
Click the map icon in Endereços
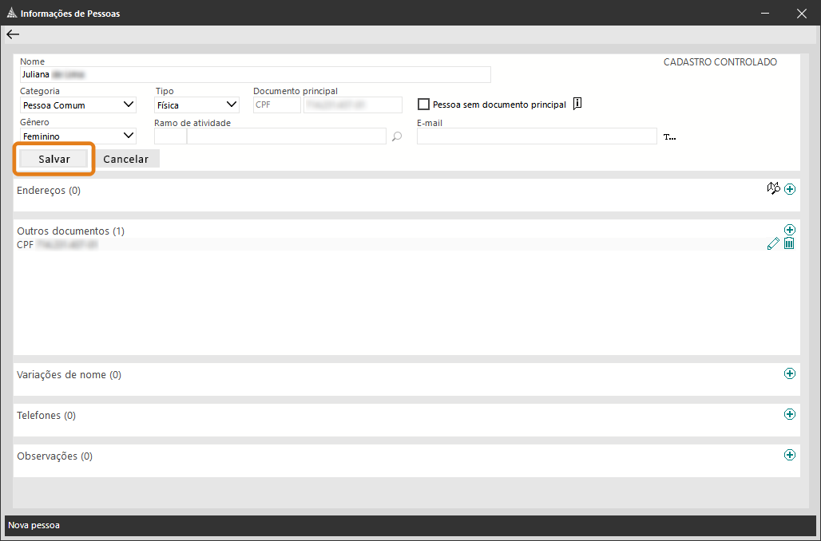tap(772, 188)
